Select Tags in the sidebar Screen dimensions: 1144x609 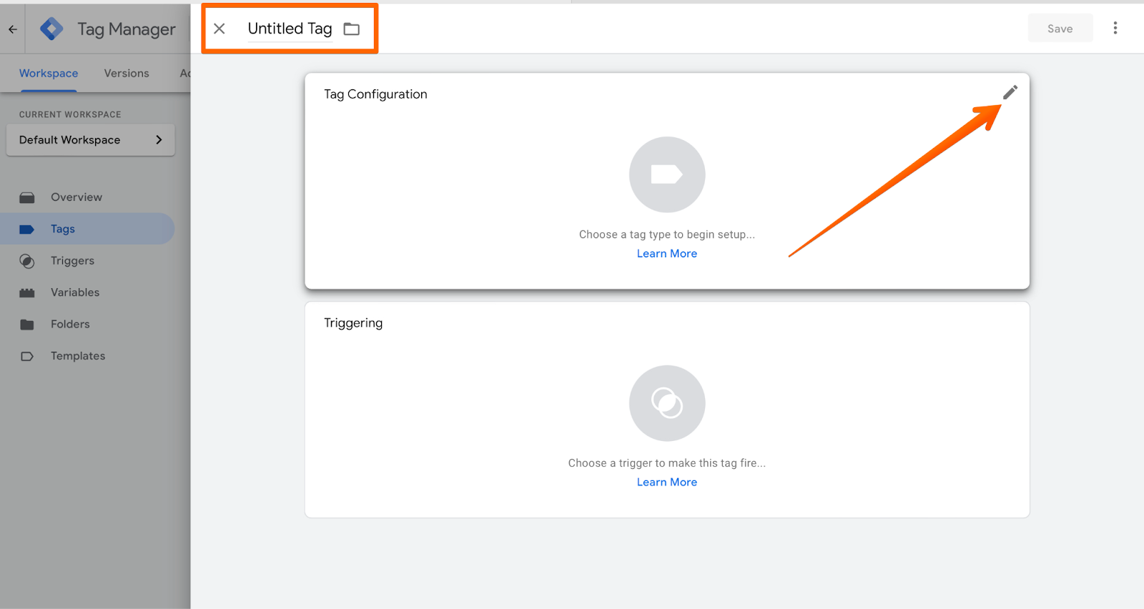pos(63,229)
